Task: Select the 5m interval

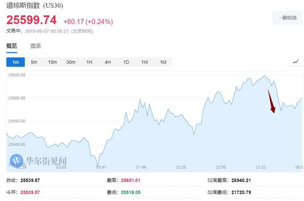Action: (x=34, y=62)
